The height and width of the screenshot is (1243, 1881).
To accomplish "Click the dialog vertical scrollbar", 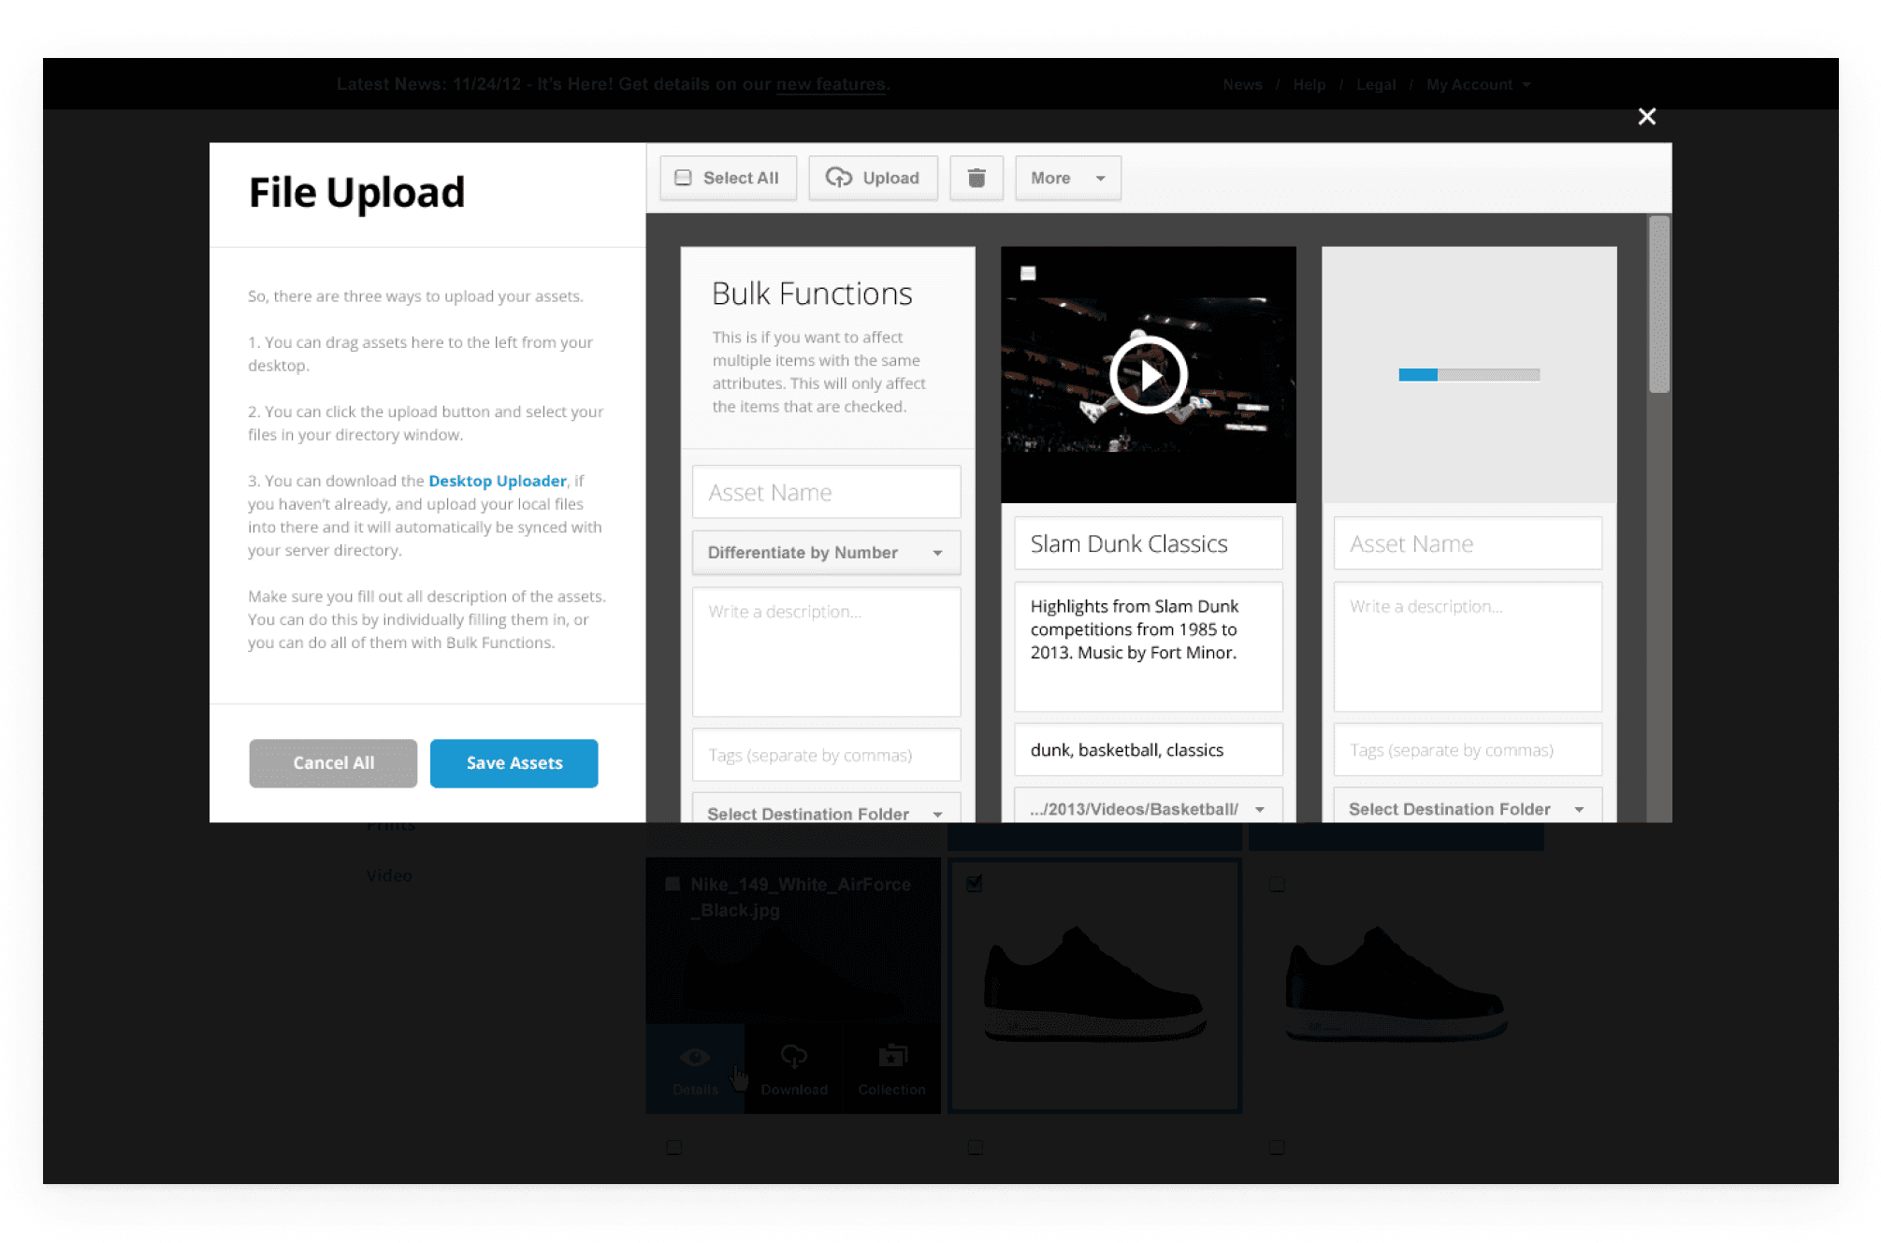I will tap(1659, 304).
